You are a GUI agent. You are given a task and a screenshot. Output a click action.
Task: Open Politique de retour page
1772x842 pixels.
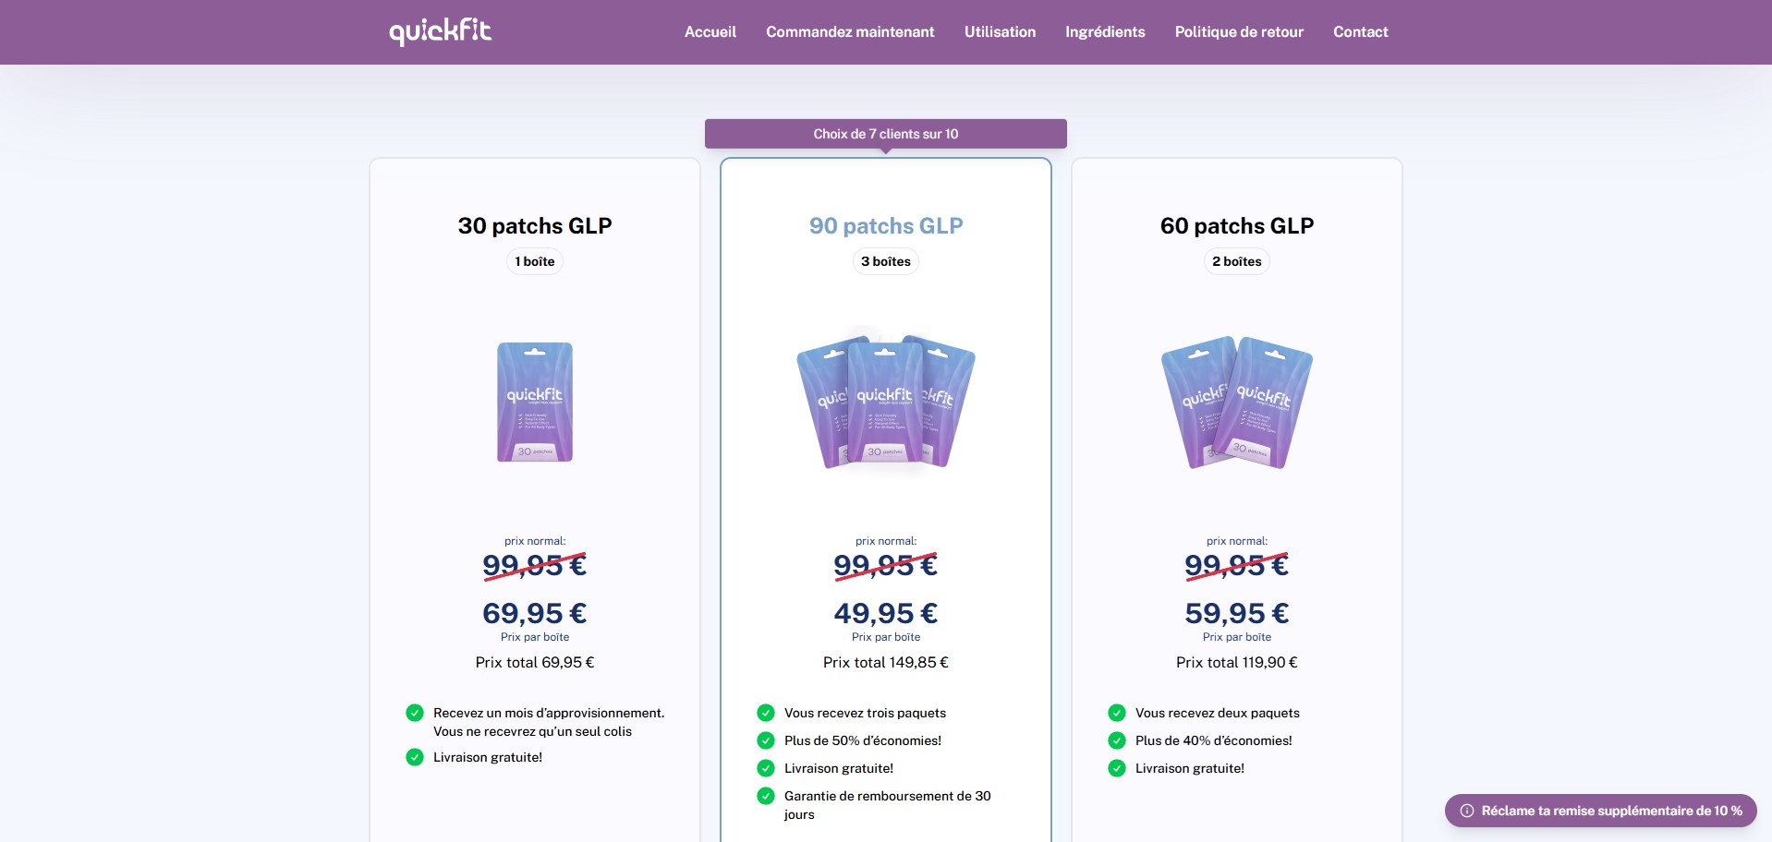[x=1239, y=32]
